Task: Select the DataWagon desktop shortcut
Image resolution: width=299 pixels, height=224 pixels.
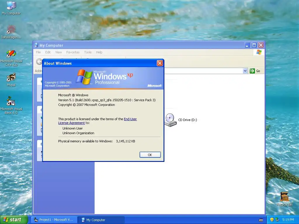Action: coord(11,32)
